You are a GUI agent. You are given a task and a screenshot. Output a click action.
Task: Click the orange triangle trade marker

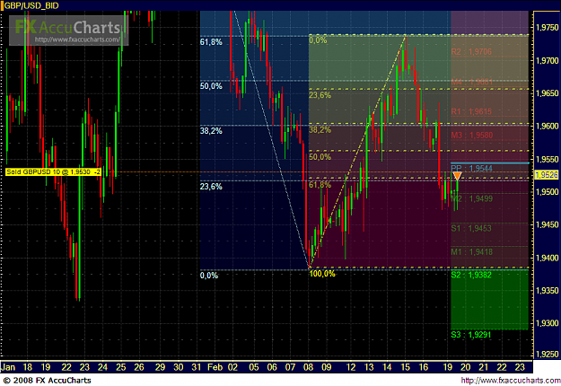tap(457, 176)
